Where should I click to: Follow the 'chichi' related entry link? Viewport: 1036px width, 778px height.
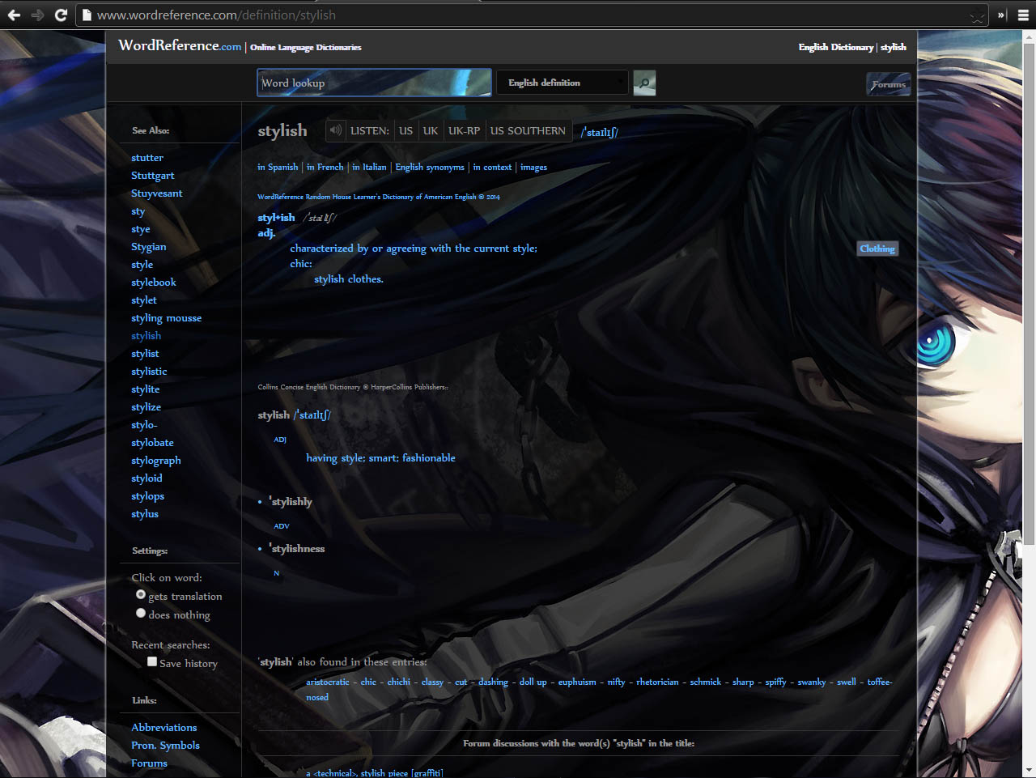[398, 682]
